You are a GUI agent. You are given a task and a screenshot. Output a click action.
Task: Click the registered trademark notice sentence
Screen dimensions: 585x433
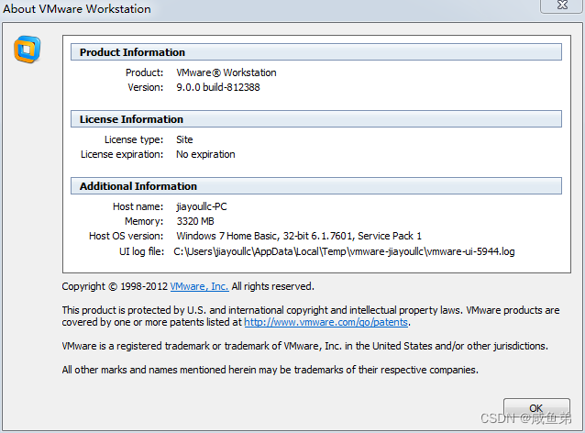pos(304,346)
